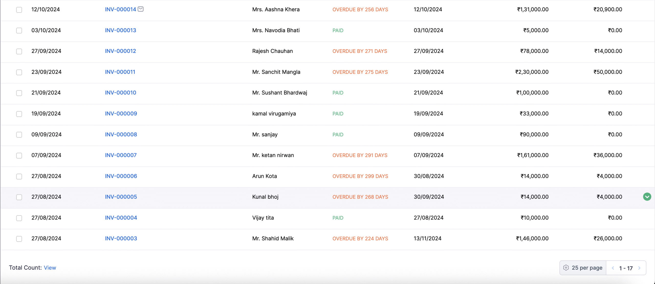Check the box for invoice INV-000003
This screenshot has height=284, width=655.
pos(19,239)
